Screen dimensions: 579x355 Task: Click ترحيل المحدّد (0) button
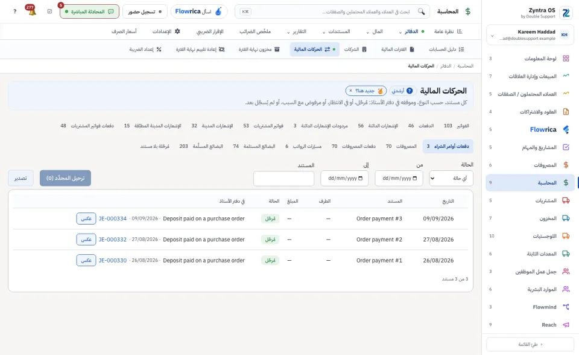pos(65,178)
